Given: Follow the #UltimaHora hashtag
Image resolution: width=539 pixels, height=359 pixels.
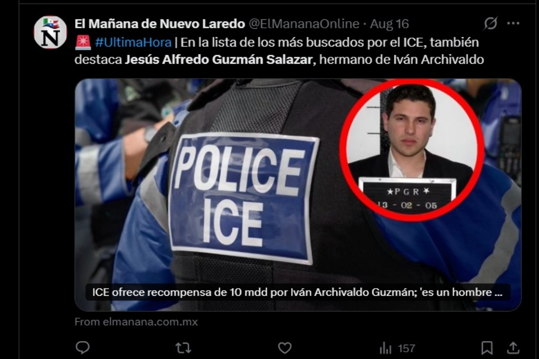Looking at the screenshot, I should 133,42.
